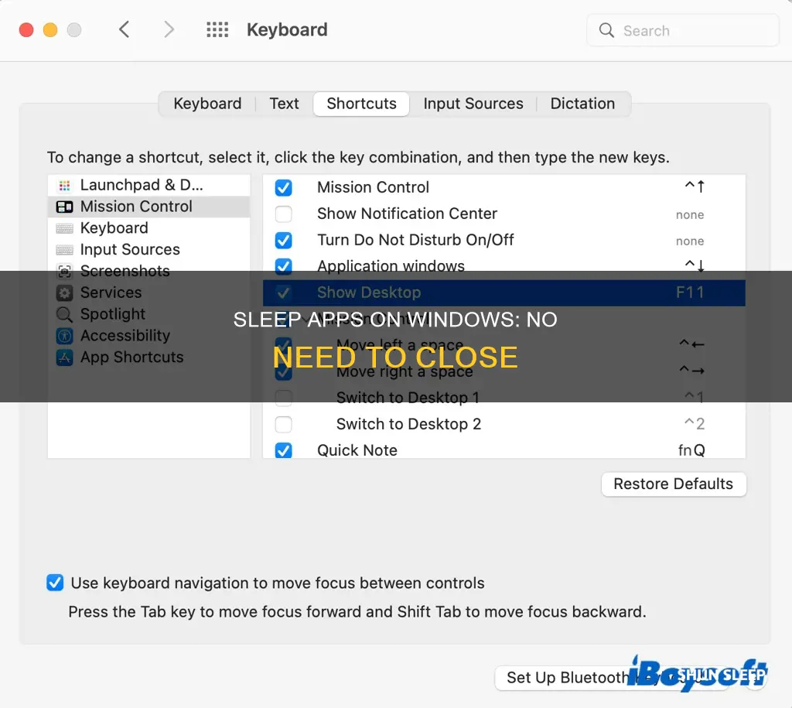Click the Screenshots category icon

(64, 272)
